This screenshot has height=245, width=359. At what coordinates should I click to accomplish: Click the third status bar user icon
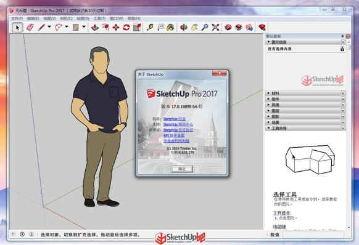[x=31, y=235]
